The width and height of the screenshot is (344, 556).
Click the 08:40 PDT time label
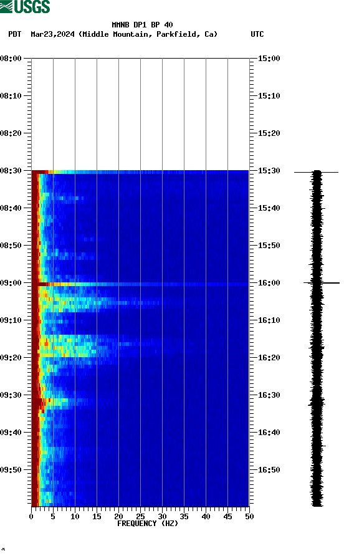click(x=11, y=208)
